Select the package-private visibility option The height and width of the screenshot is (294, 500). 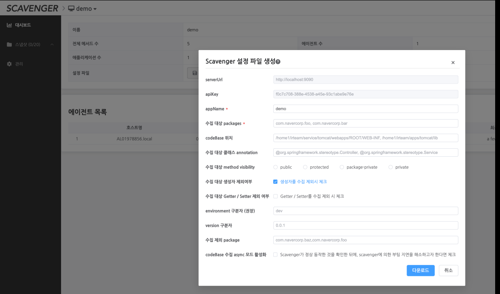coord(342,167)
